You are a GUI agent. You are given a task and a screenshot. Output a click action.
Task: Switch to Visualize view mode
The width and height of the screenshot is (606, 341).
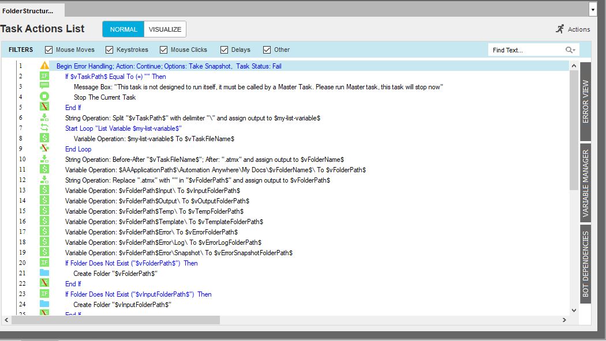[x=164, y=29]
